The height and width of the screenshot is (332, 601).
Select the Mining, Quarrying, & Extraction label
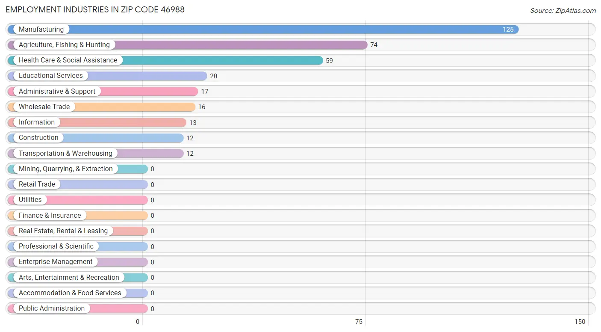click(x=66, y=169)
